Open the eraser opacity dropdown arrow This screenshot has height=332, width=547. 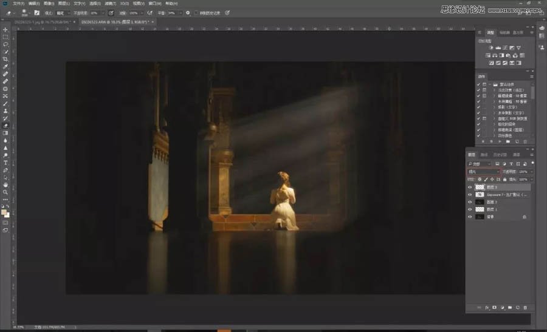click(103, 13)
